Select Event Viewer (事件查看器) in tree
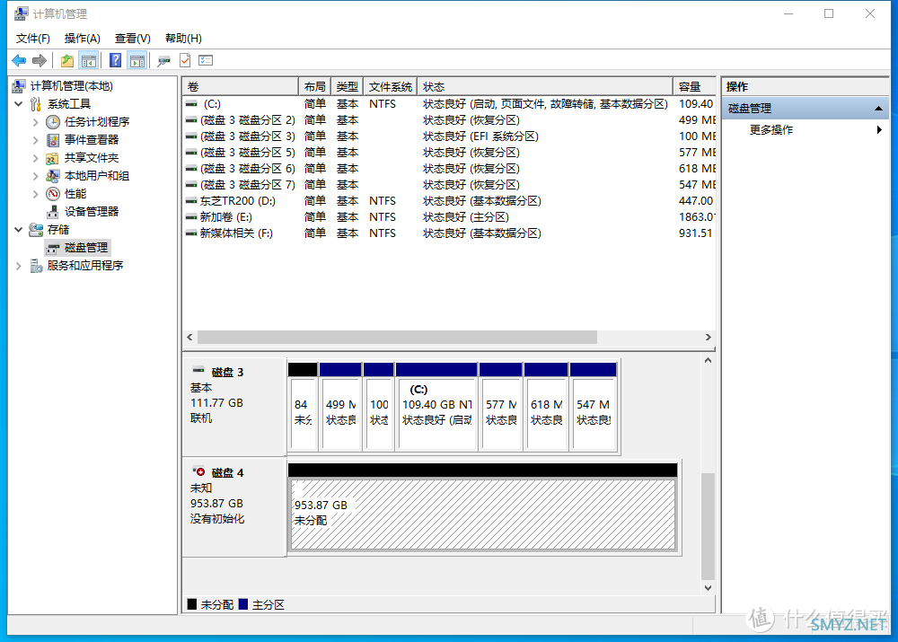The width and height of the screenshot is (898, 642). (92, 140)
